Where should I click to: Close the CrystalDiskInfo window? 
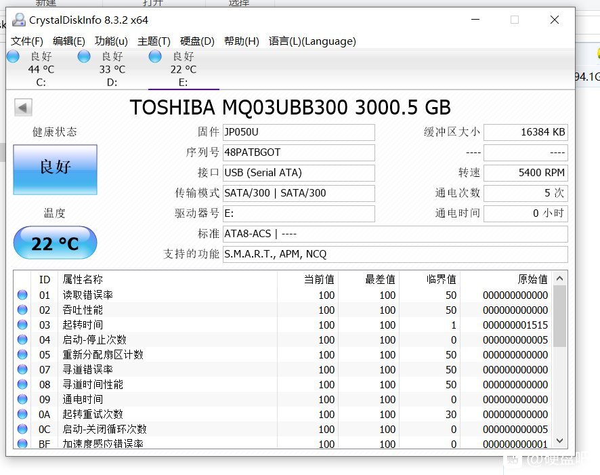coord(555,20)
